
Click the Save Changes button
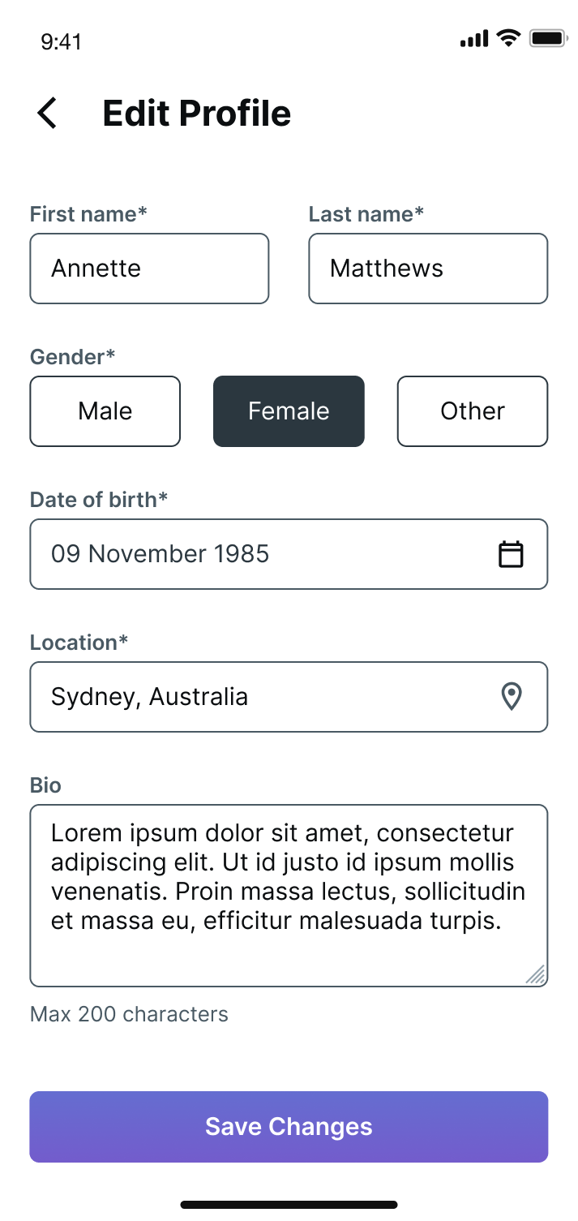(x=289, y=1127)
